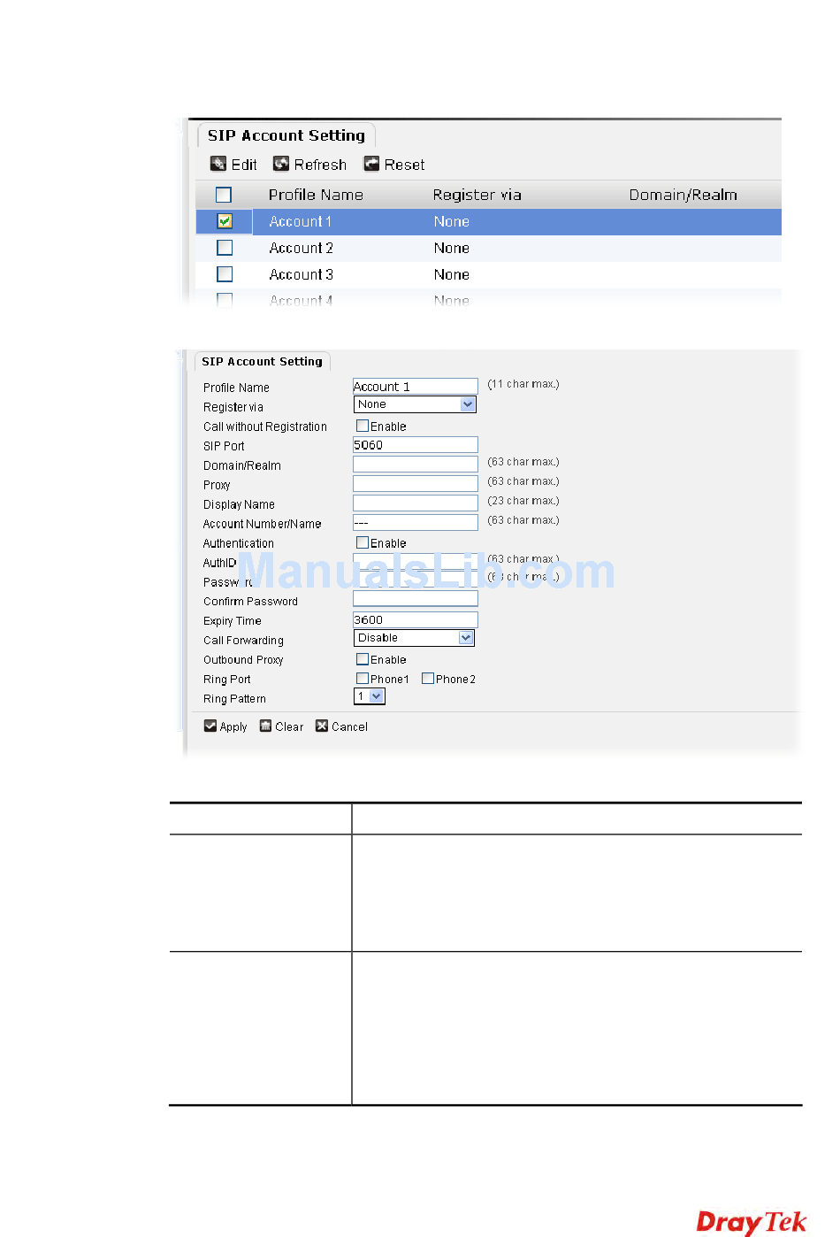Screen dimensions: 840x1237
Task: Click the Expiry Time input field
Action: pos(416,619)
